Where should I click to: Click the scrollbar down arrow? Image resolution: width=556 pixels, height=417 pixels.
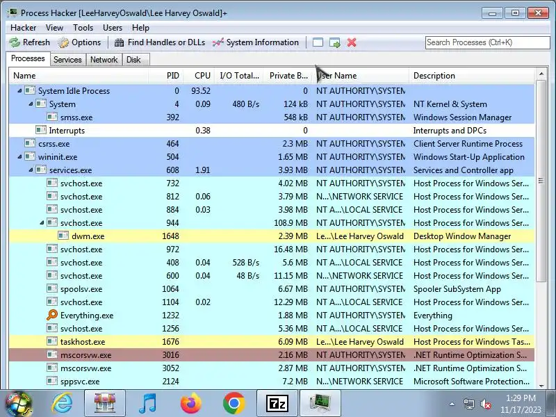[541, 386]
